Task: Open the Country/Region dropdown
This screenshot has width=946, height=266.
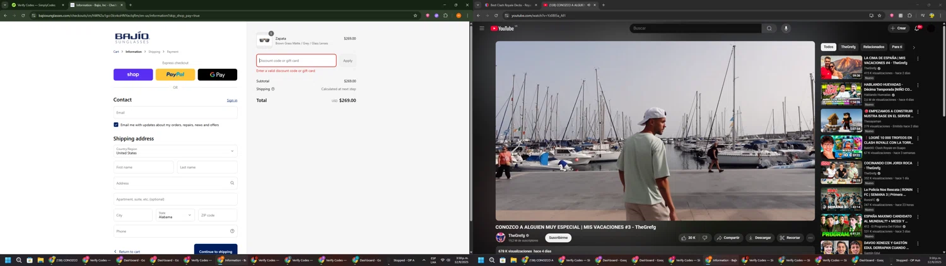Action: coord(175,151)
